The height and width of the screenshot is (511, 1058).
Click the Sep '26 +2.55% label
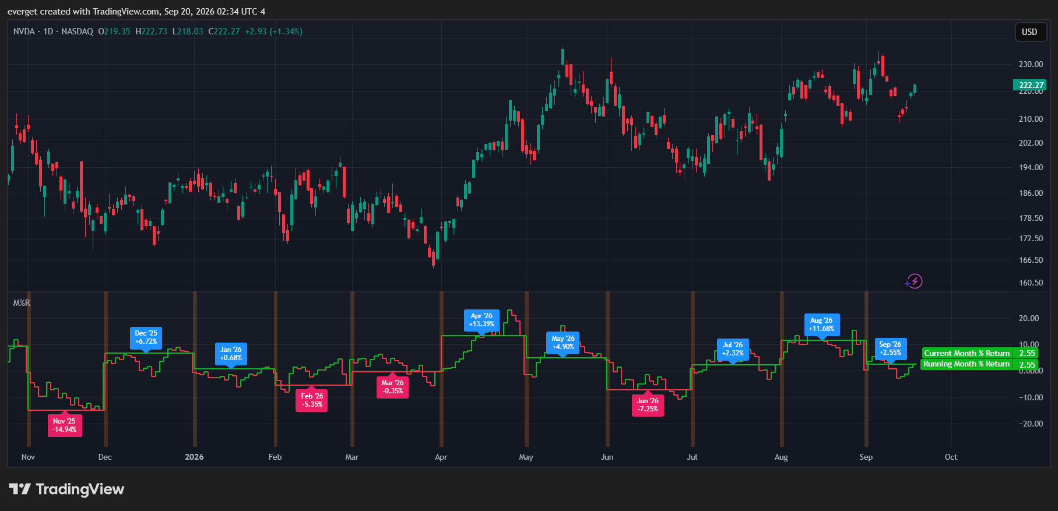(x=890, y=348)
